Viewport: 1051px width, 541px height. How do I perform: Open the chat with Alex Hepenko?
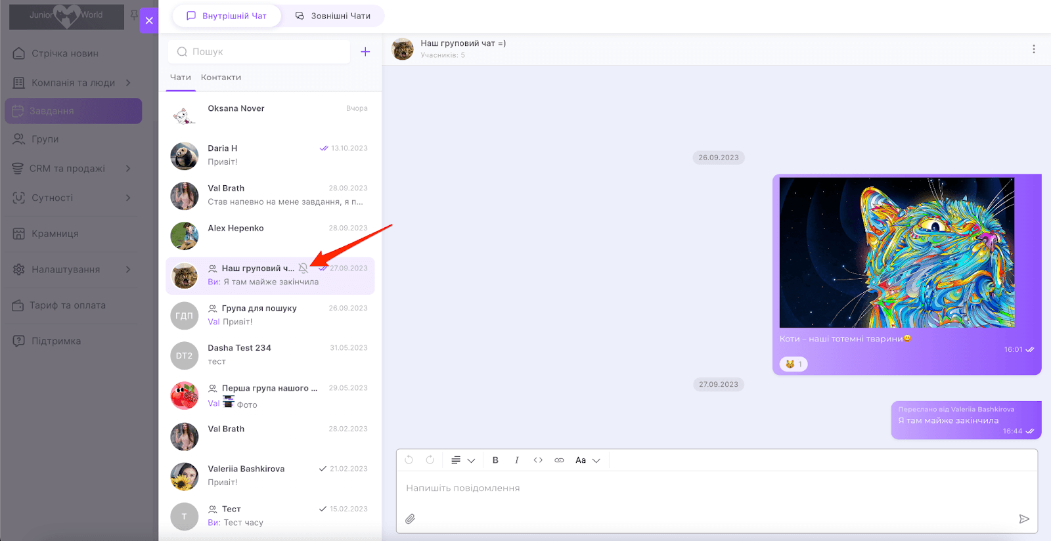click(270, 236)
